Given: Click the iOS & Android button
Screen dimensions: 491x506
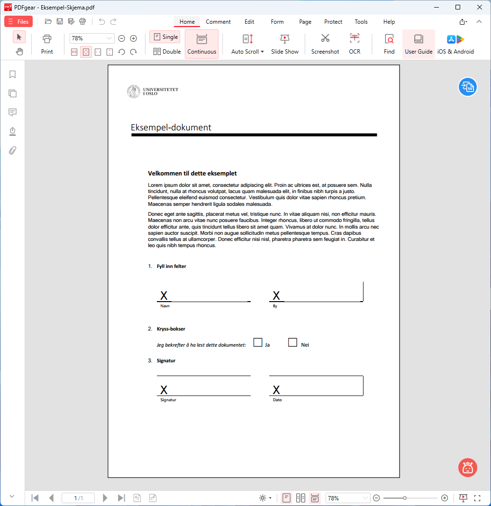Looking at the screenshot, I should 455,44.
